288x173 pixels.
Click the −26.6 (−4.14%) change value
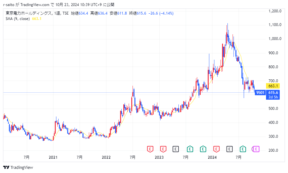coord(161,13)
